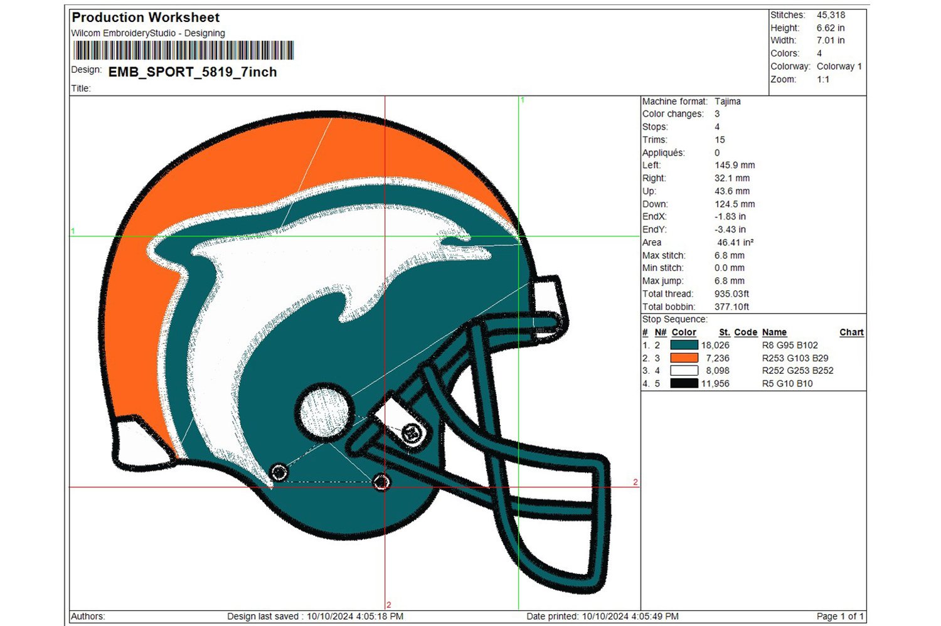
Task: Select the 'Appliqués:' label
Action: [664, 153]
